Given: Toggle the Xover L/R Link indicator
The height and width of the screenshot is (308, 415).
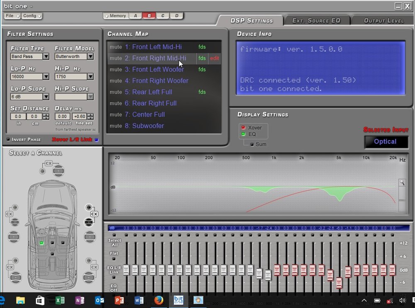Looking at the screenshot, I should click(96, 140).
